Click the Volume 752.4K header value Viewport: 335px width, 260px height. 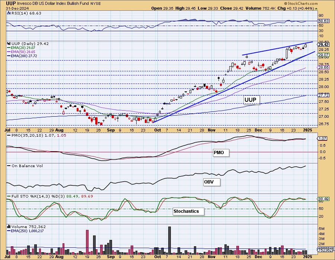pos(261,8)
